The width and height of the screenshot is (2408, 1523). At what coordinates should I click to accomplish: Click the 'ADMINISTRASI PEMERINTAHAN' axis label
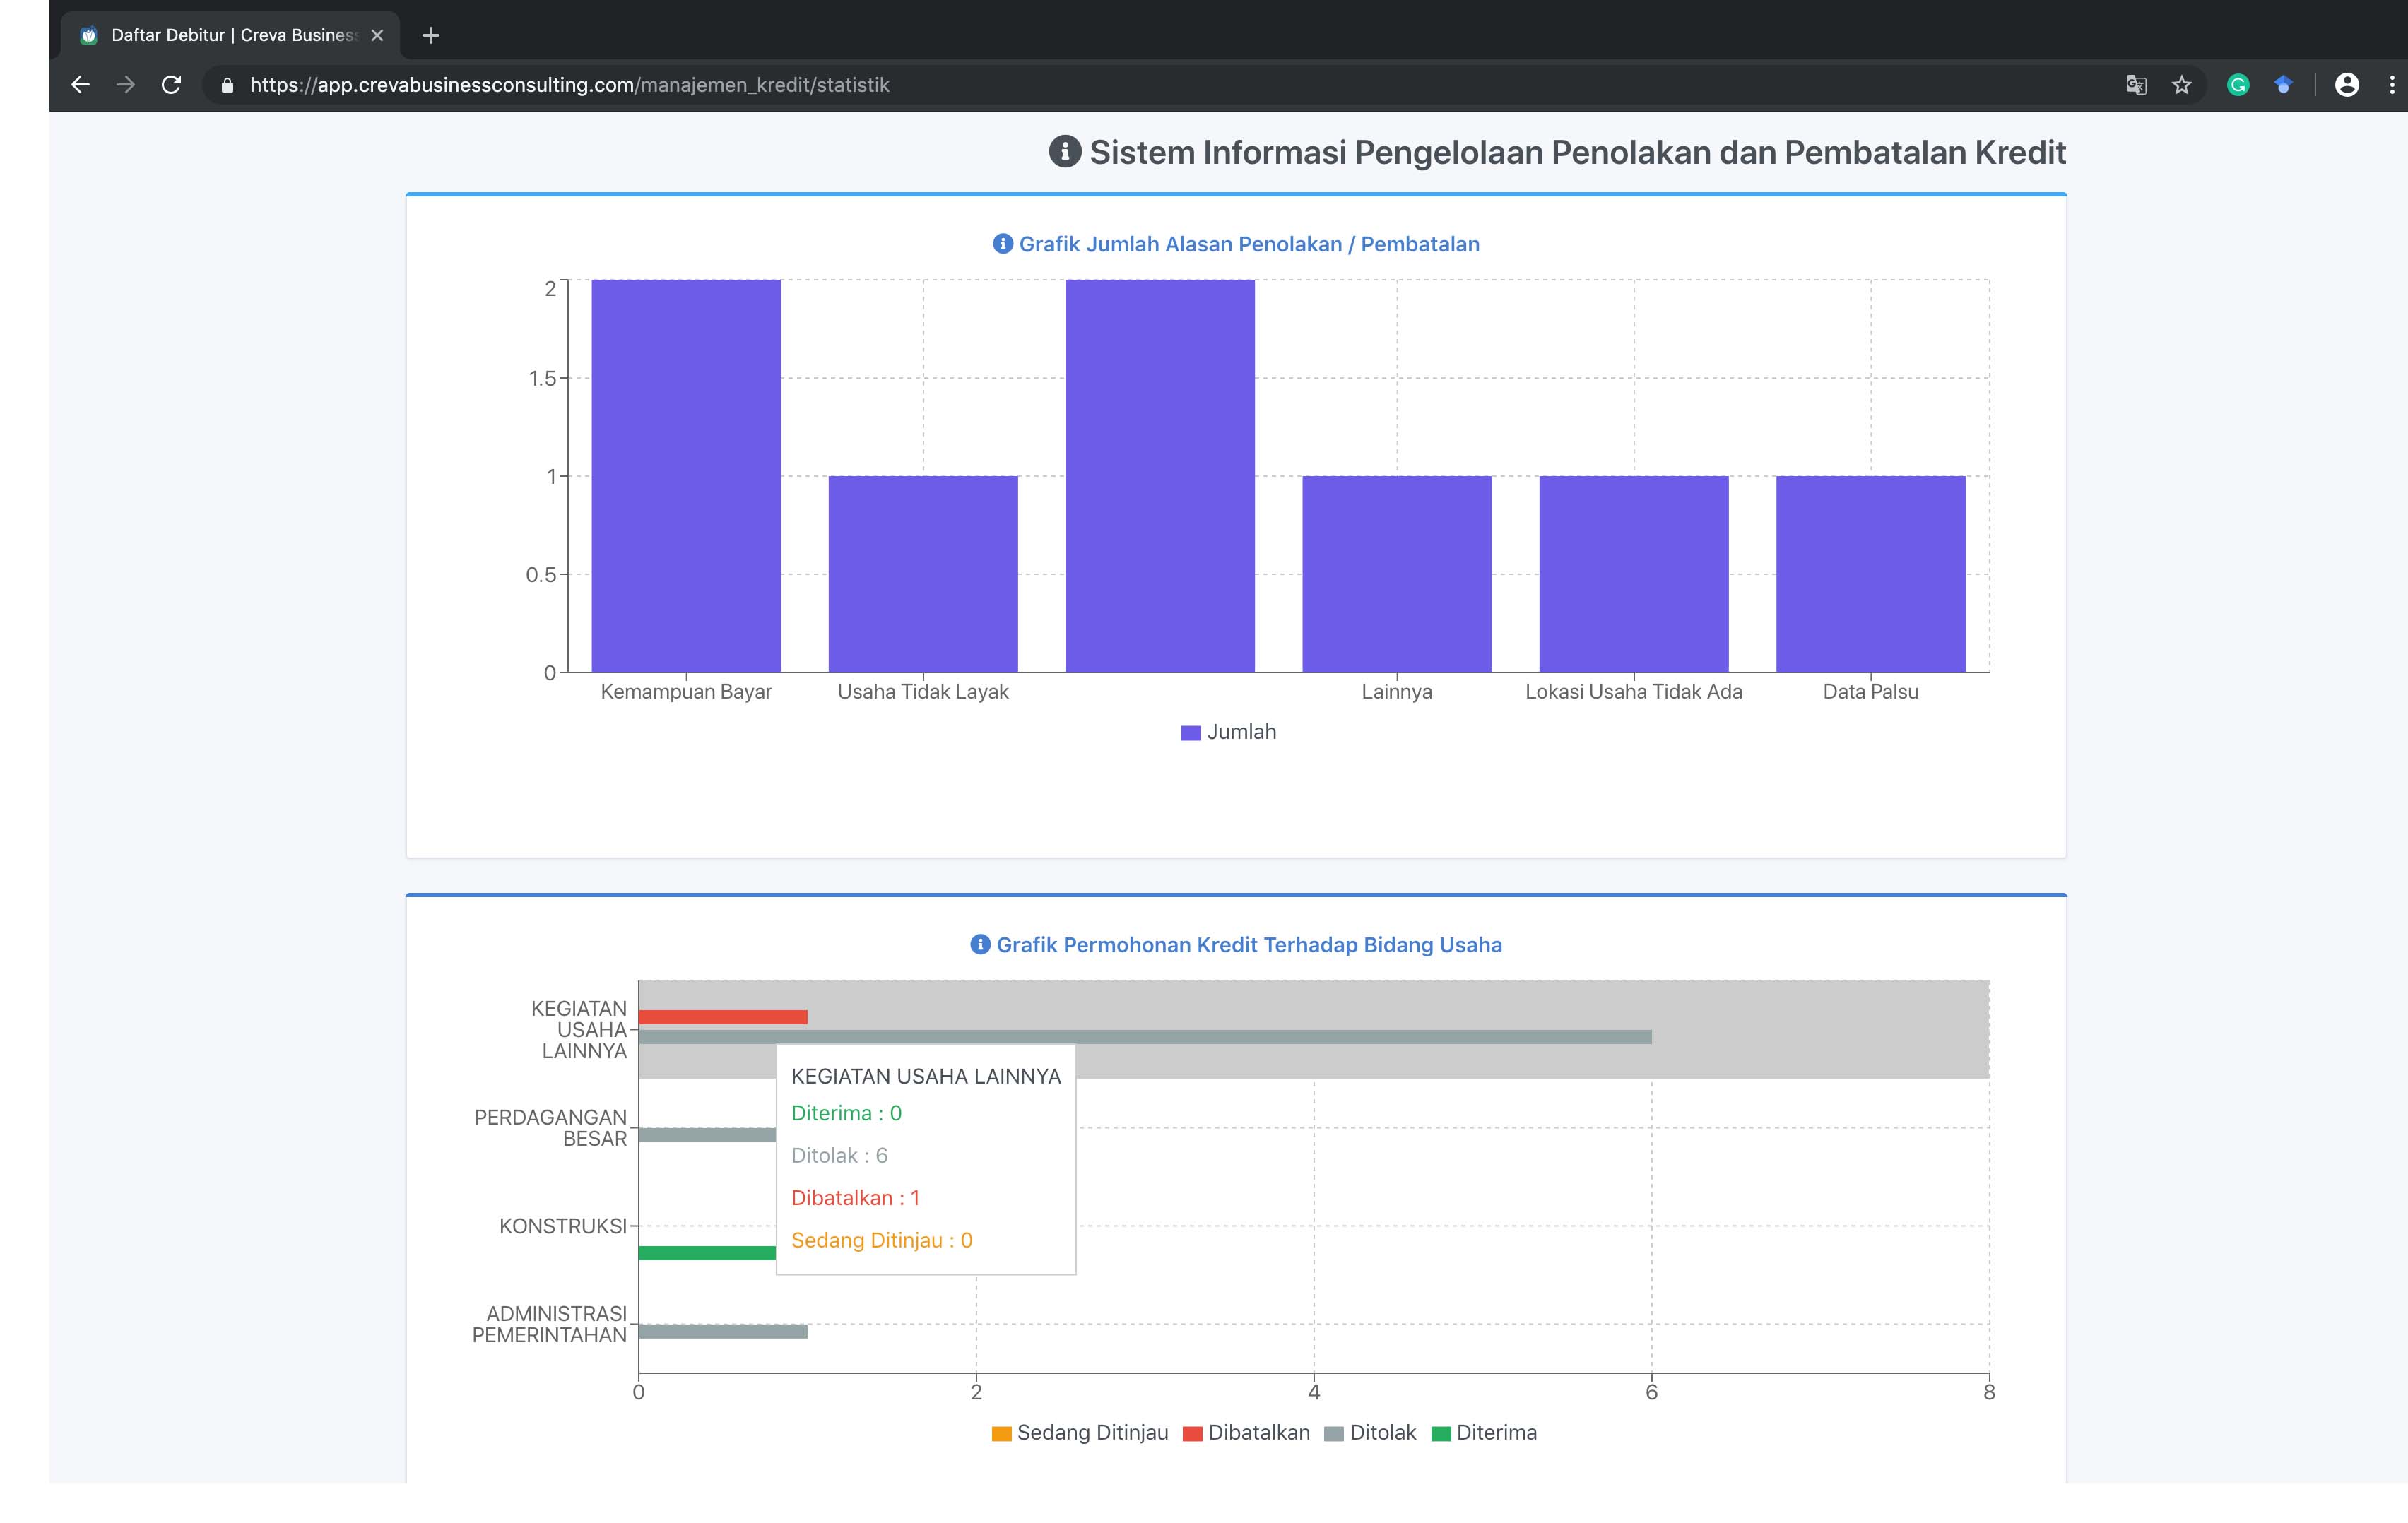550,1324
